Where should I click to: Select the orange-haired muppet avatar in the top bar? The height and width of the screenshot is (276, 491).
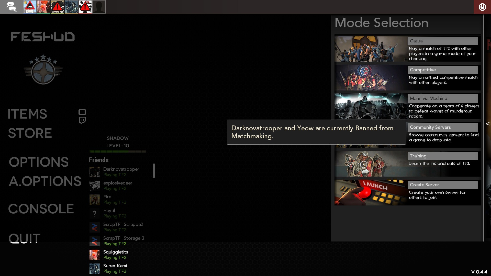coord(44,7)
